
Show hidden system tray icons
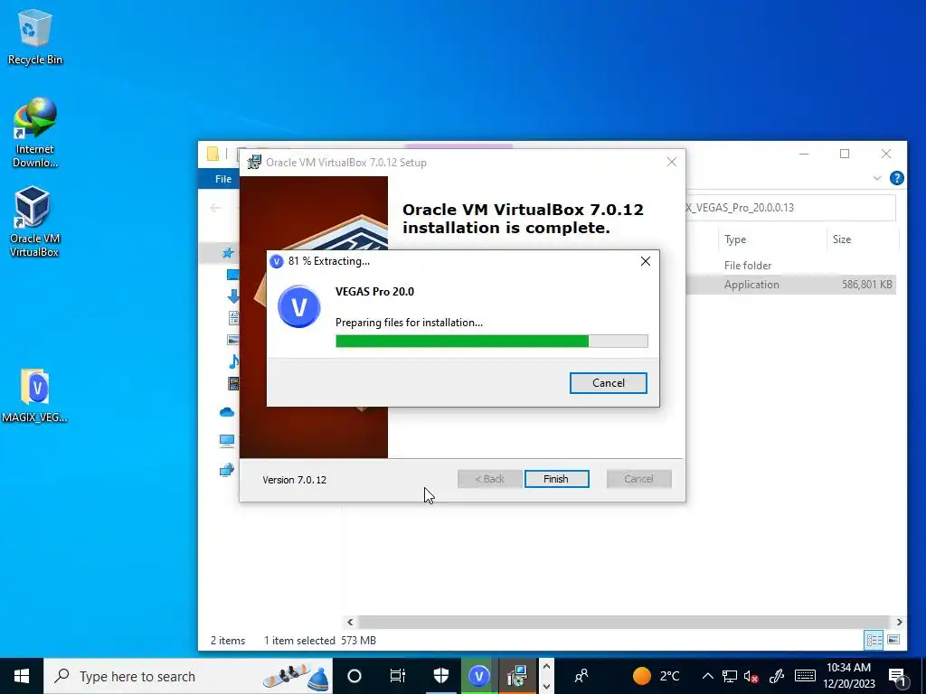click(707, 676)
